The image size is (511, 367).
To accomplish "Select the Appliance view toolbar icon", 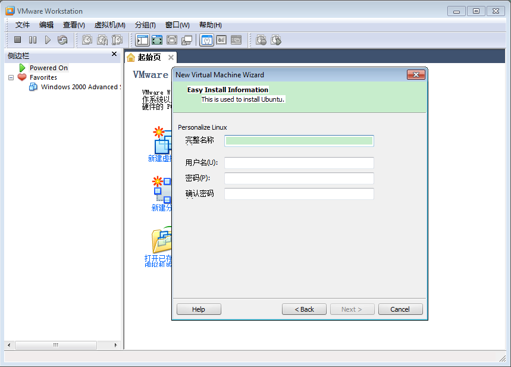I will tap(221, 40).
